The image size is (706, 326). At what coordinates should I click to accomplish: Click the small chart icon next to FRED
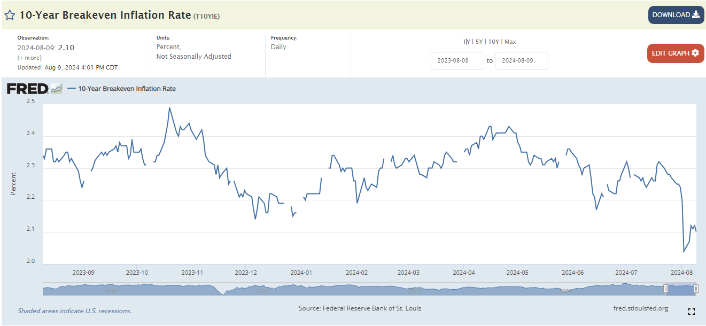57,89
